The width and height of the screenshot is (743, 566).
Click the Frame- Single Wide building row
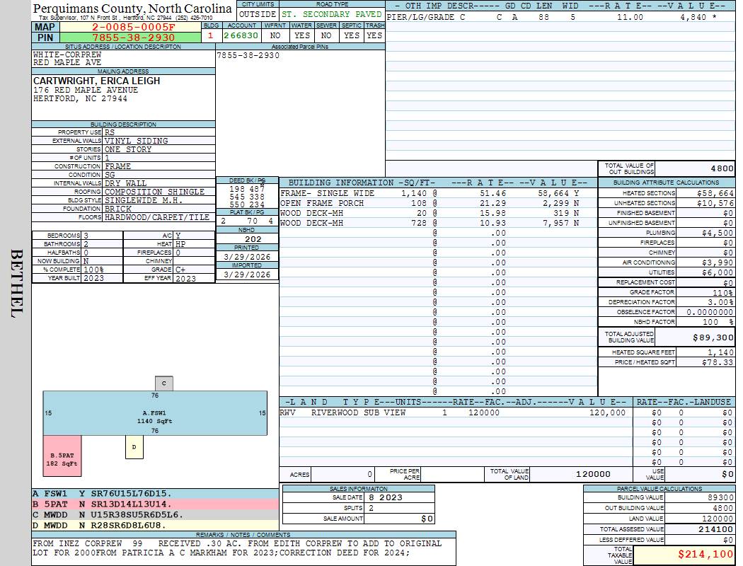coord(430,193)
